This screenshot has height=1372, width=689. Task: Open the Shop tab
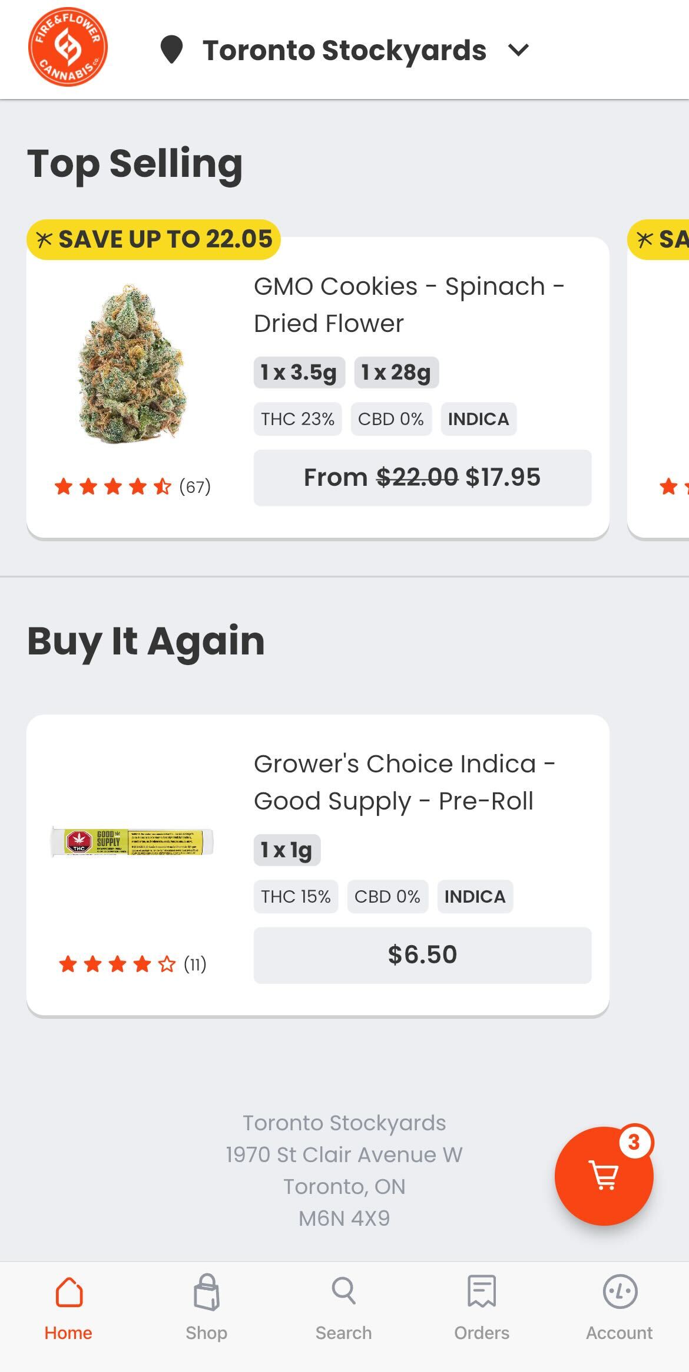coord(206,1307)
